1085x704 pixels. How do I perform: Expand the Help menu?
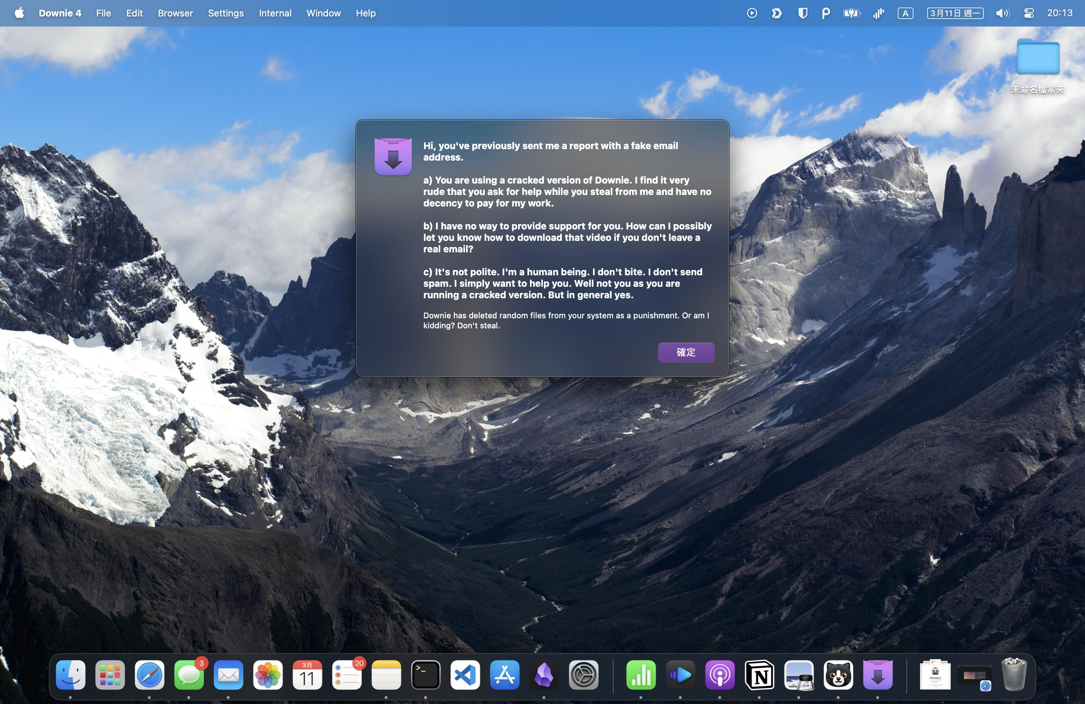(366, 13)
